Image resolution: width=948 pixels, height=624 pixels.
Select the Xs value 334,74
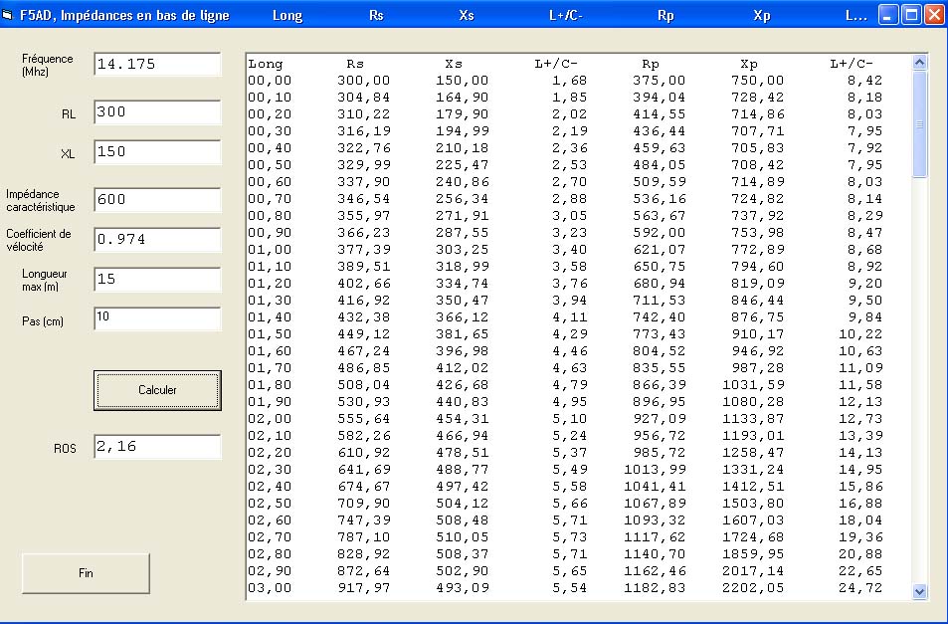(x=463, y=284)
